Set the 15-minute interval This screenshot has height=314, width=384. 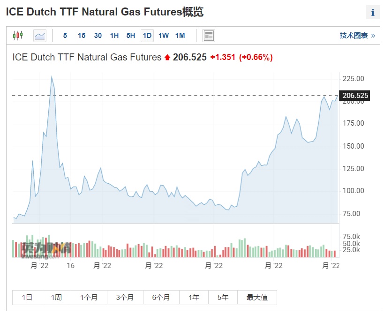(x=82, y=35)
